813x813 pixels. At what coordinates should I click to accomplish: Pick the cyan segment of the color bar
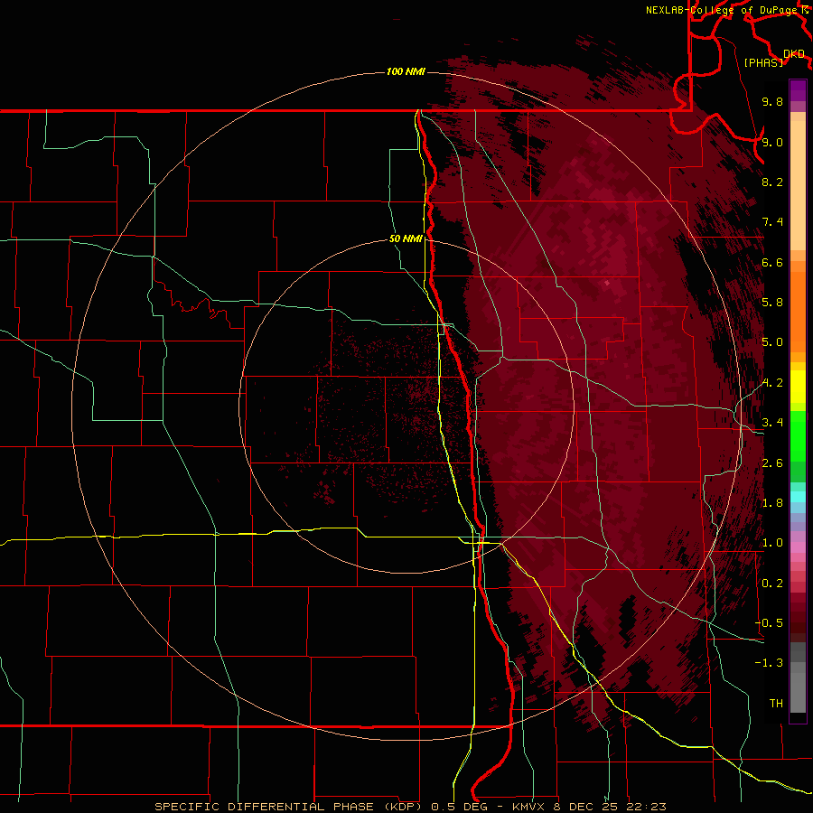[798, 496]
